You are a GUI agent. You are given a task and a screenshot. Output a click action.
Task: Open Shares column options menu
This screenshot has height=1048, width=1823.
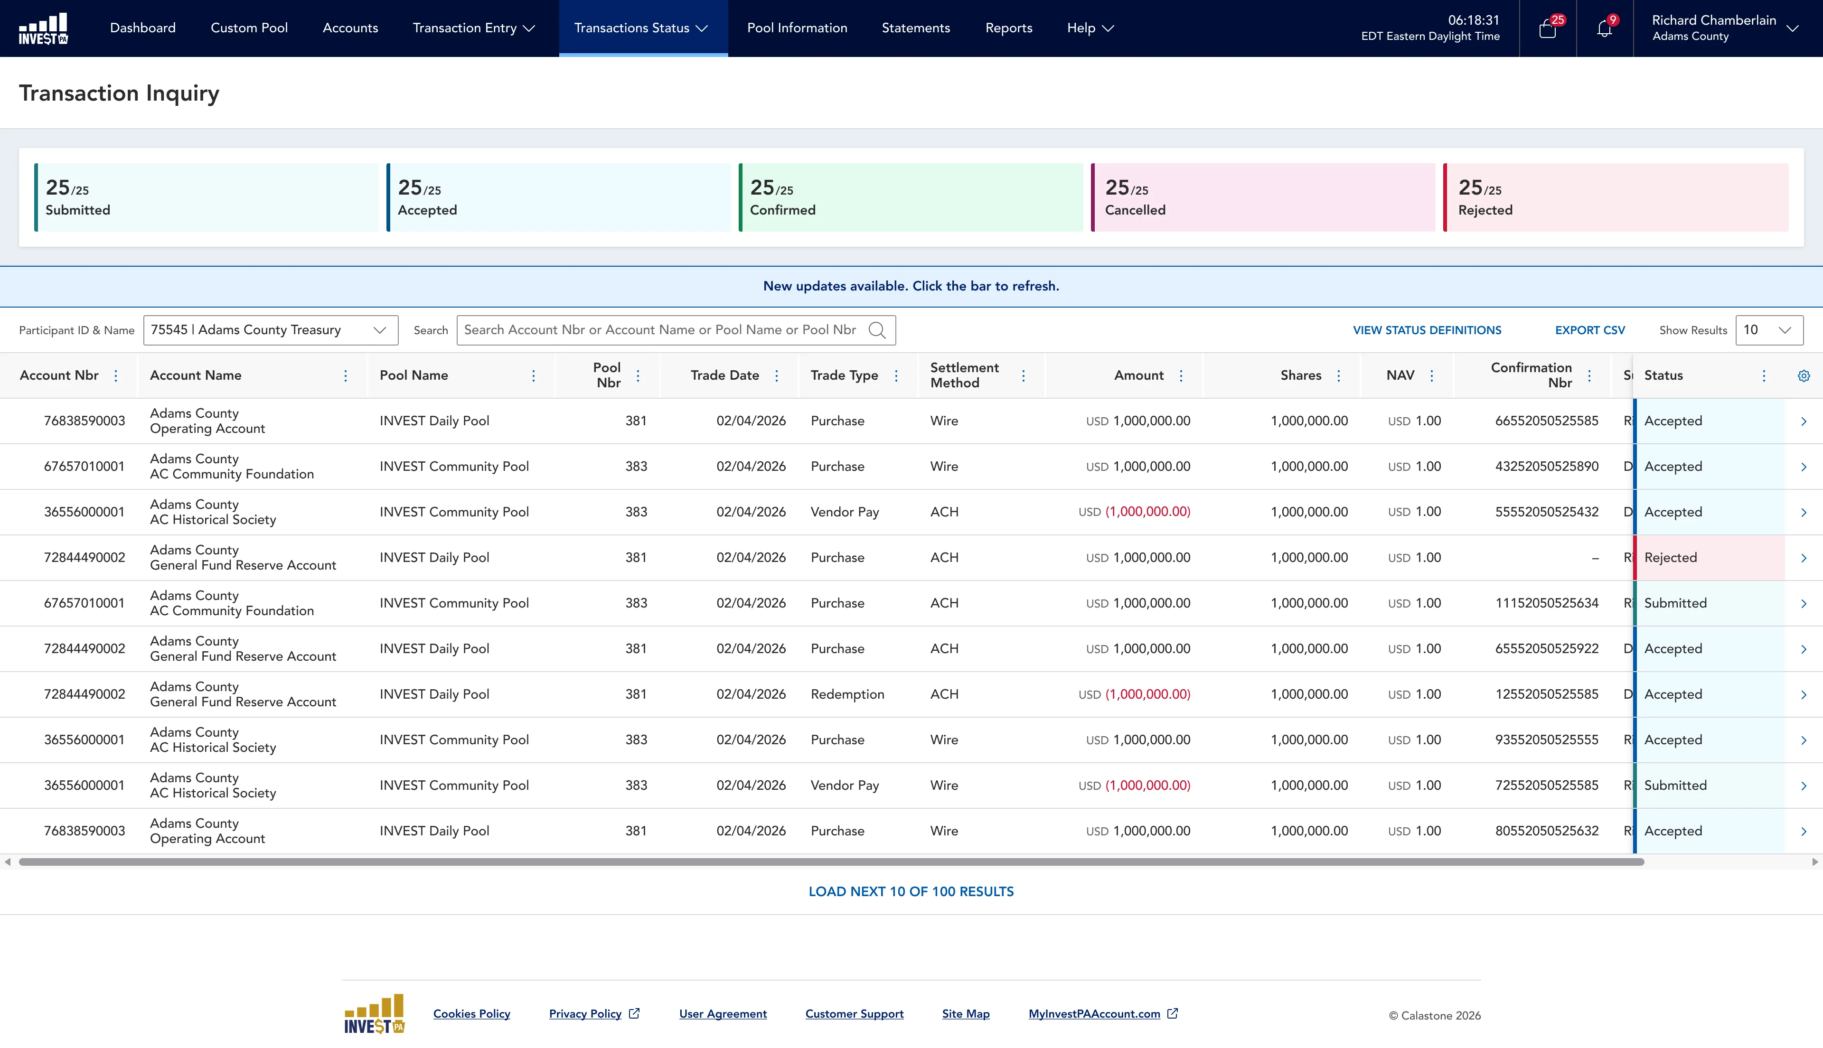[x=1339, y=376]
